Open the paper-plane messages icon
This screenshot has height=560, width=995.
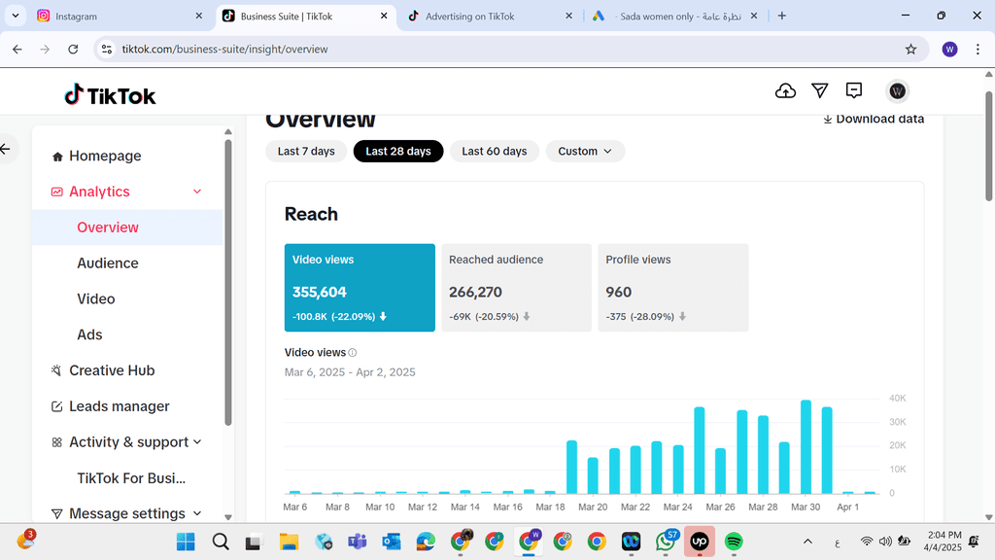pos(819,90)
